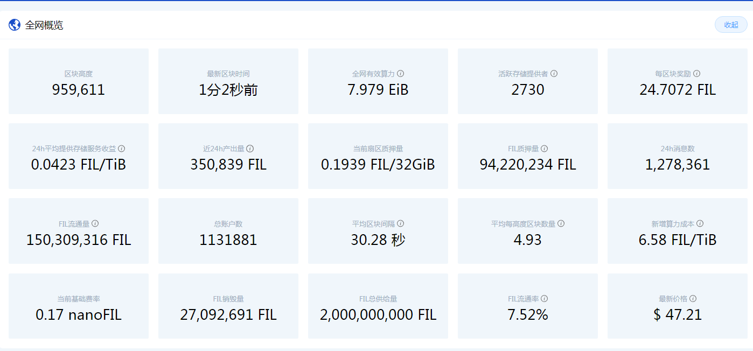Screen dimensions: 753x351
Task: Click the 区块高度 value 959,611
Action: click(x=79, y=90)
